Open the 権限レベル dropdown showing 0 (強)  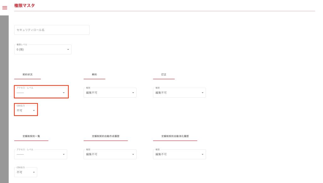[43, 50]
